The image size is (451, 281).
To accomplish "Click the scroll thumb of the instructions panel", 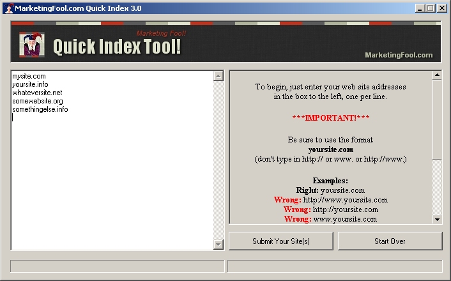I will coord(437,119).
